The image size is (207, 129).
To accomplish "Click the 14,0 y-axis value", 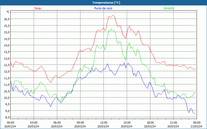I will (7, 45).
